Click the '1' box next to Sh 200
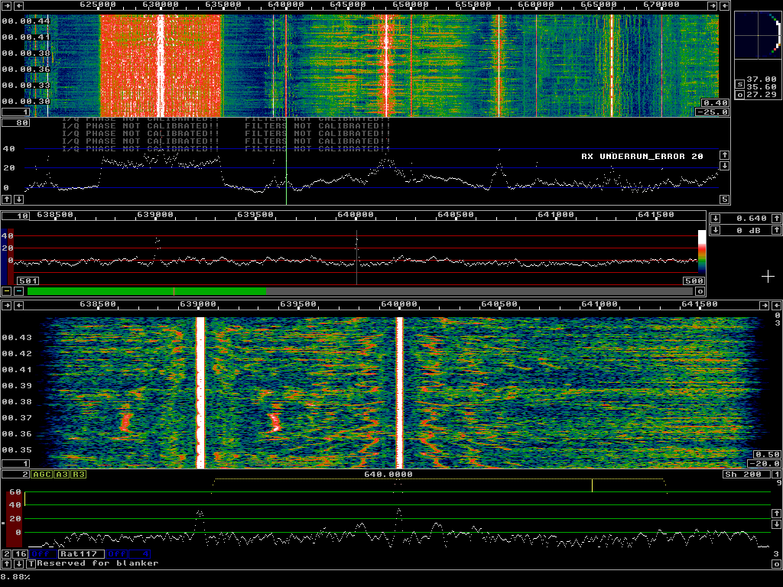 pos(777,474)
